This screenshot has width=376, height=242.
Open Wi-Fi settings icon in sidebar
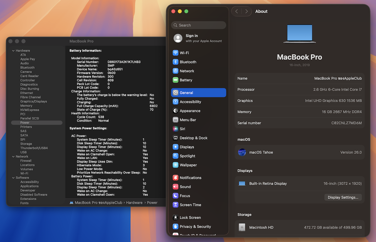175,53
